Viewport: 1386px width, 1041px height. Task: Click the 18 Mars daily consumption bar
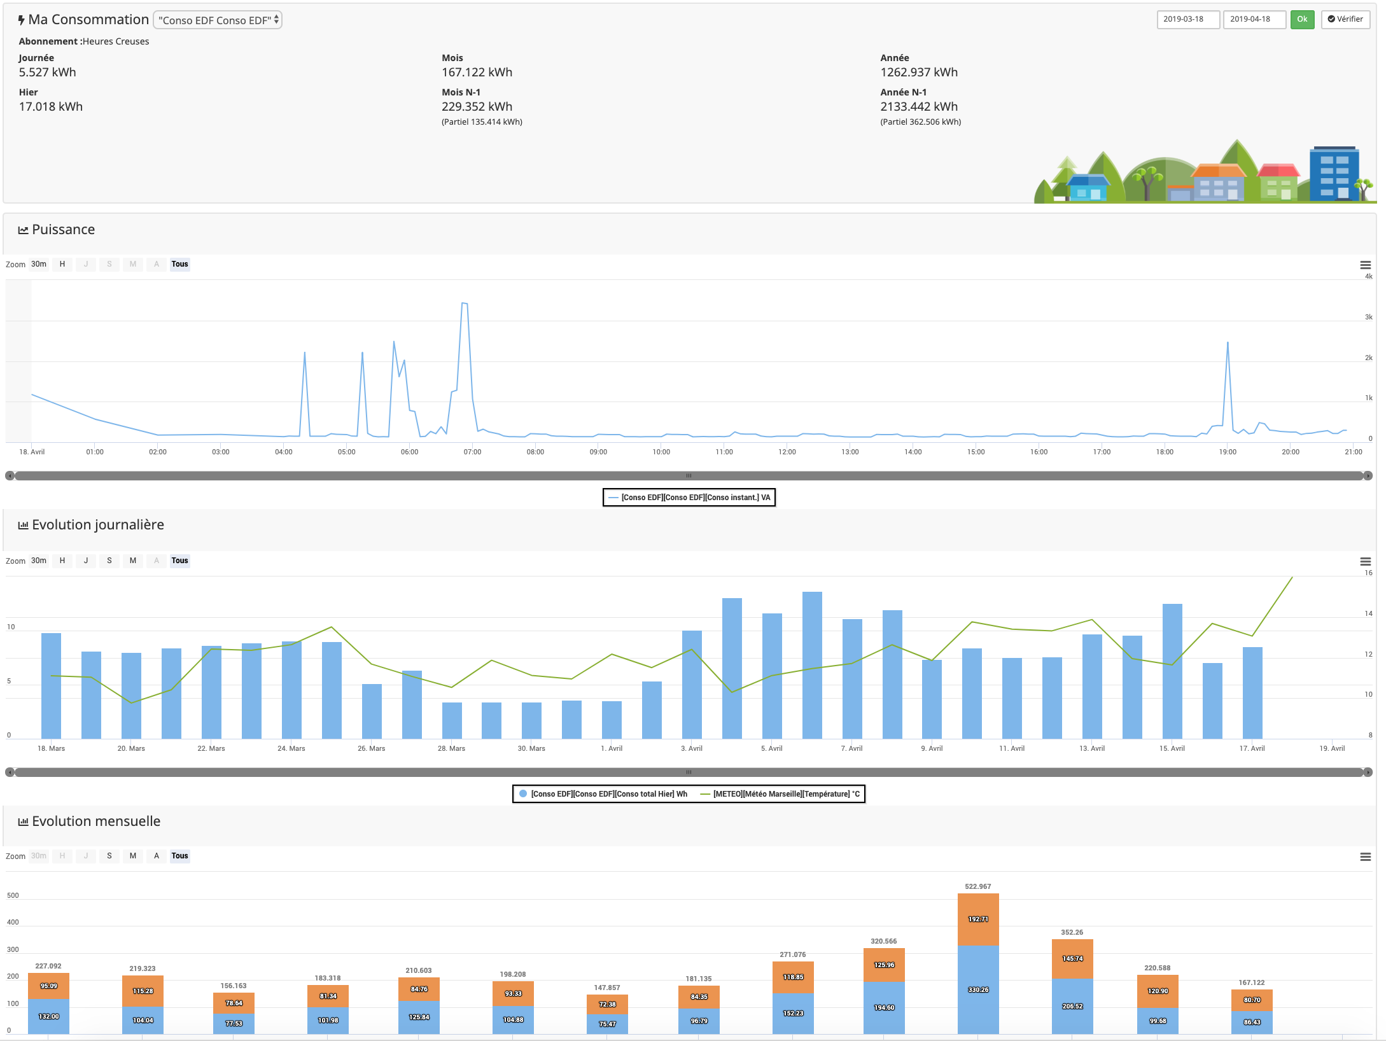tap(51, 686)
